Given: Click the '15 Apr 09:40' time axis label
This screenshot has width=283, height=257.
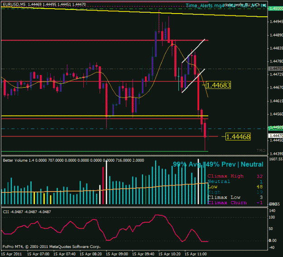Looking at the screenshot, I should coord(143,254).
